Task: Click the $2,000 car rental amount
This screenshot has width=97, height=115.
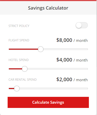Action: pyautogui.click(x=64, y=79)
